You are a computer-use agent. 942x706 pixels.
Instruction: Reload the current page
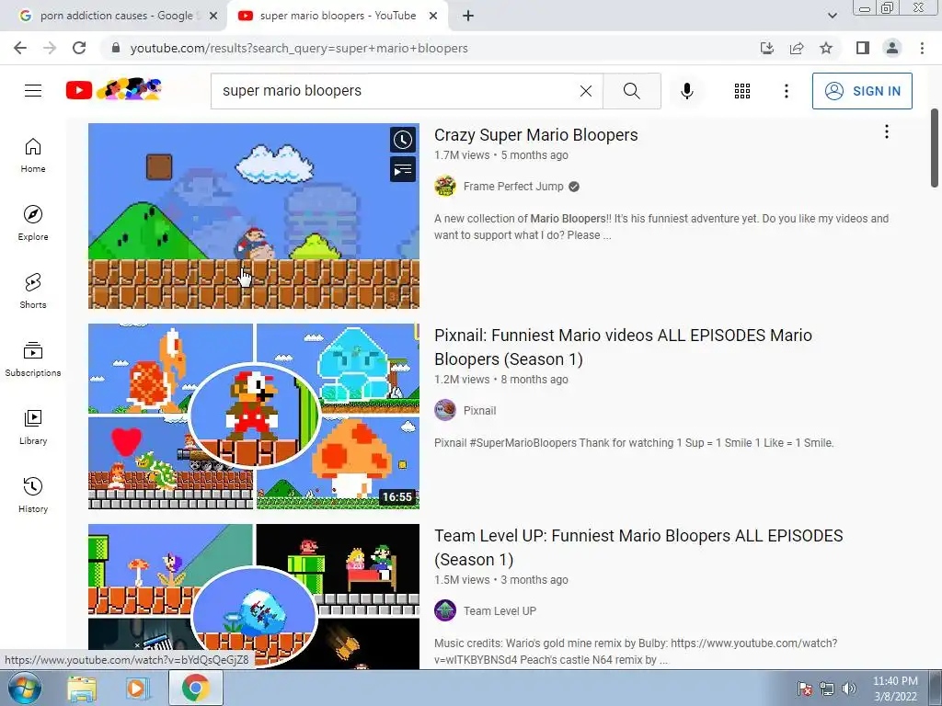[79, 48]
